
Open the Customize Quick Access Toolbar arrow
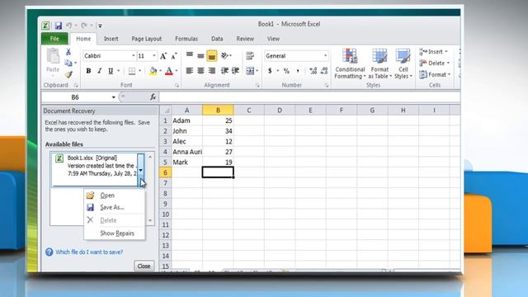(x=100, y=26)
